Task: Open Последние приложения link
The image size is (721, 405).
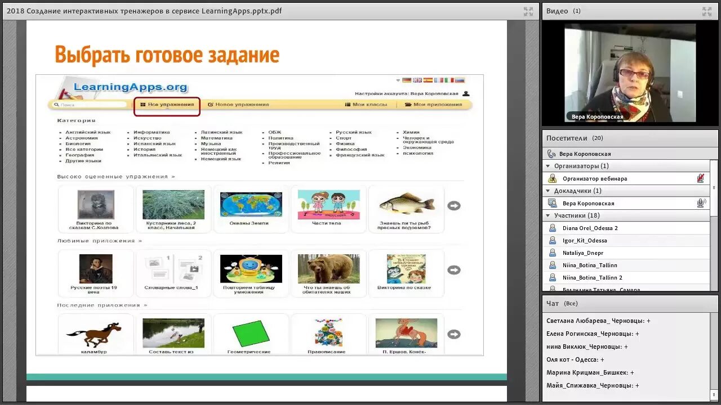Action: (102, 305)
